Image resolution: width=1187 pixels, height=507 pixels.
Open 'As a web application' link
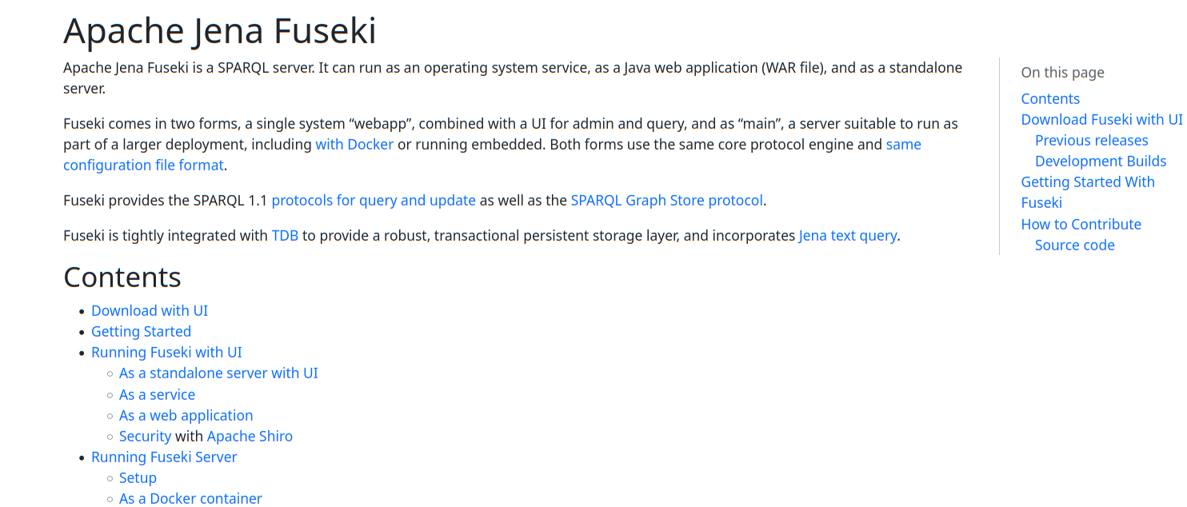tap(186, 416)
